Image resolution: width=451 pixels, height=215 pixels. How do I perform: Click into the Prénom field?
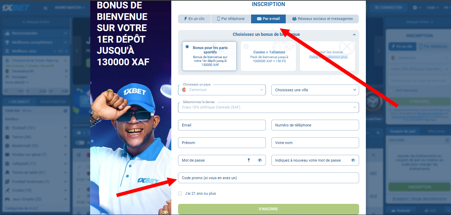coord(222,143)
